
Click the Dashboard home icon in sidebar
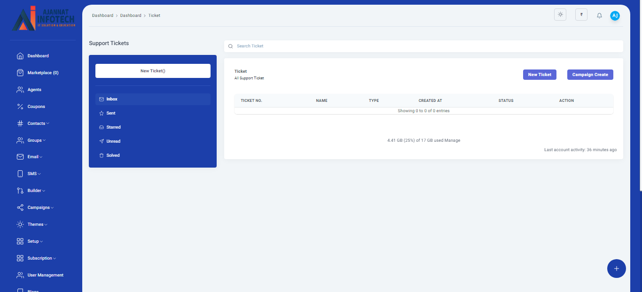20,56
